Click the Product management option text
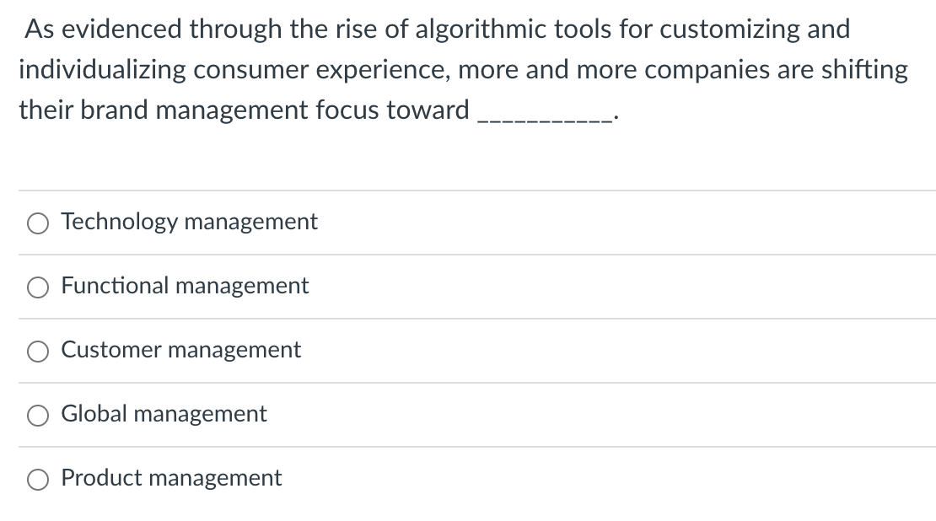This screenshot has height=521, width=936. pos(171,479)
